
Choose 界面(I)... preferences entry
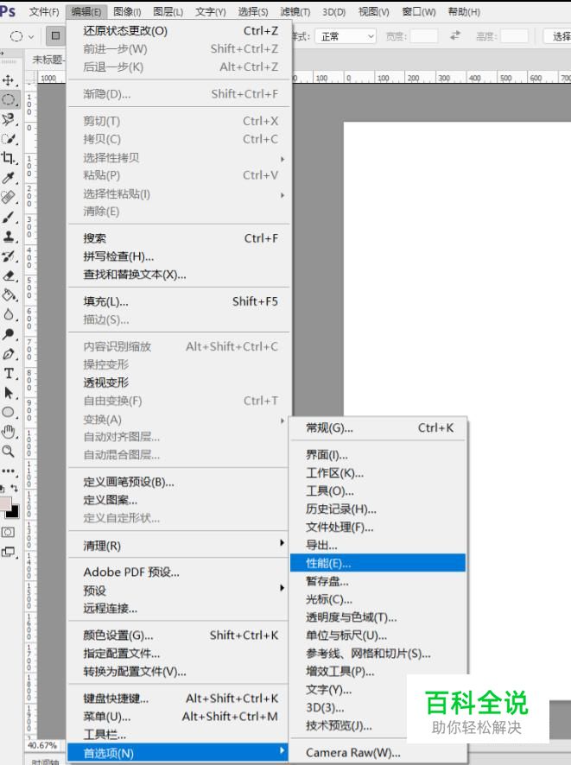[x=378, y=455]
